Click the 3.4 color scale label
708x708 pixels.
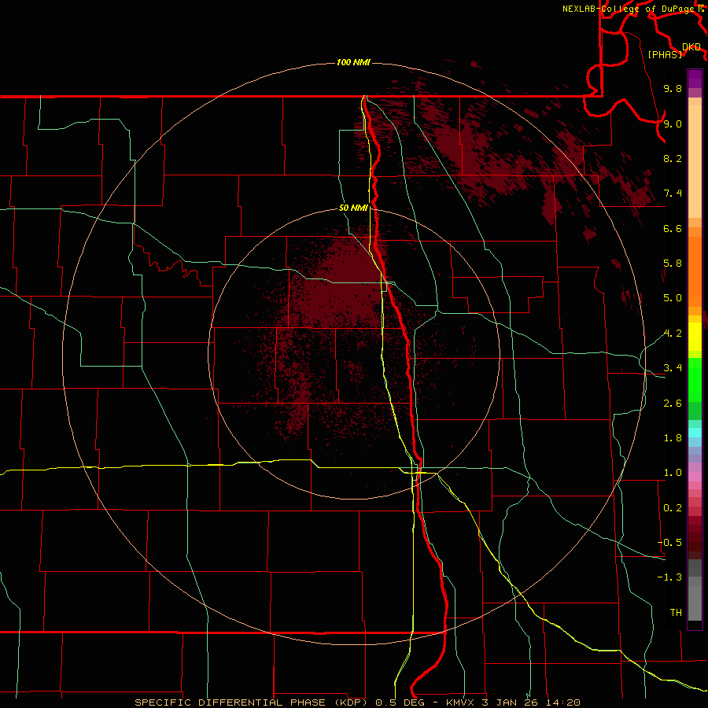673,368
